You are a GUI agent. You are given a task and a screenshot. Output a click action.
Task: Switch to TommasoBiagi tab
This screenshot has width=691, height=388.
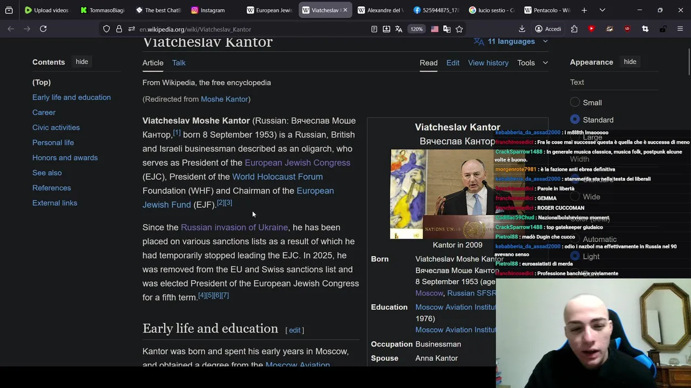(x=103, y=10)
